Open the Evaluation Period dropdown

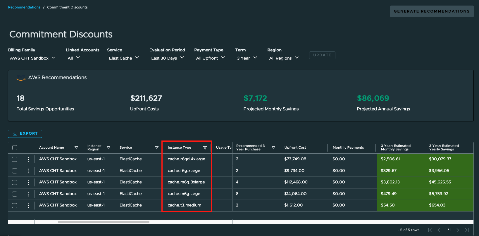click(x=168, y=58)
